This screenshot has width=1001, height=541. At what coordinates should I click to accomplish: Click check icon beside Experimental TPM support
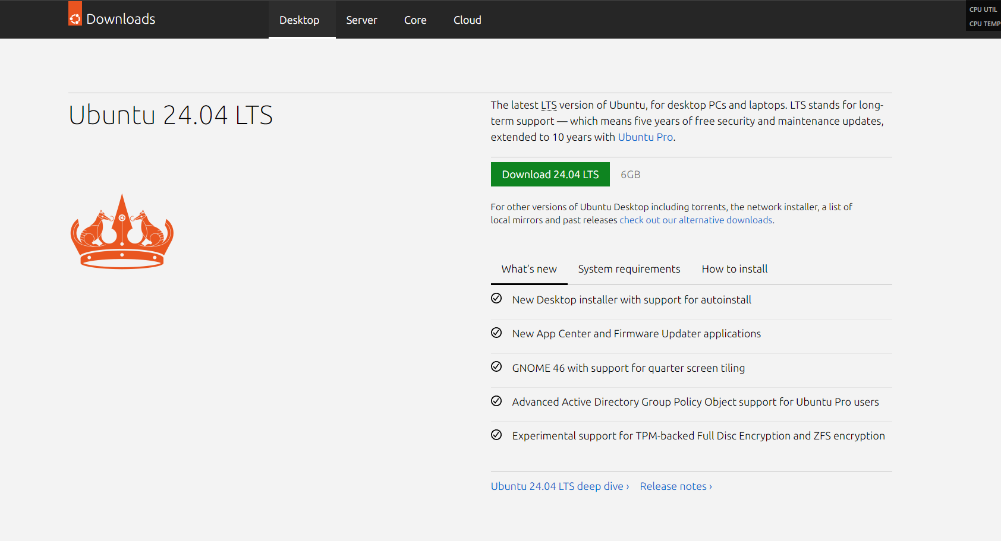point(496,435)
